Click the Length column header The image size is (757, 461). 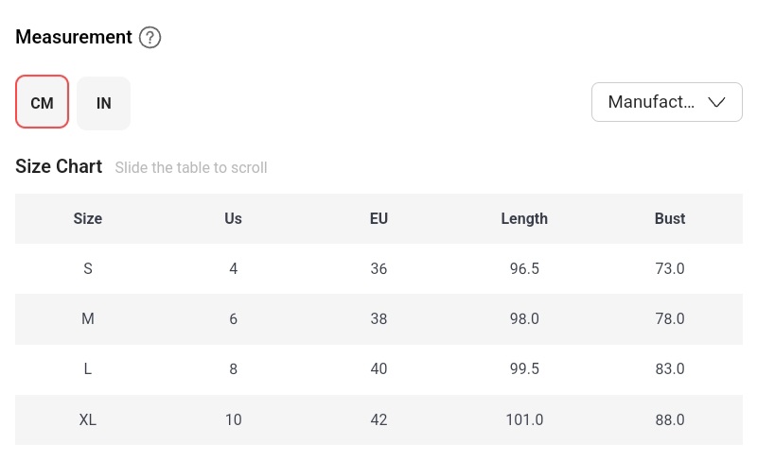[x=524, y=218]
